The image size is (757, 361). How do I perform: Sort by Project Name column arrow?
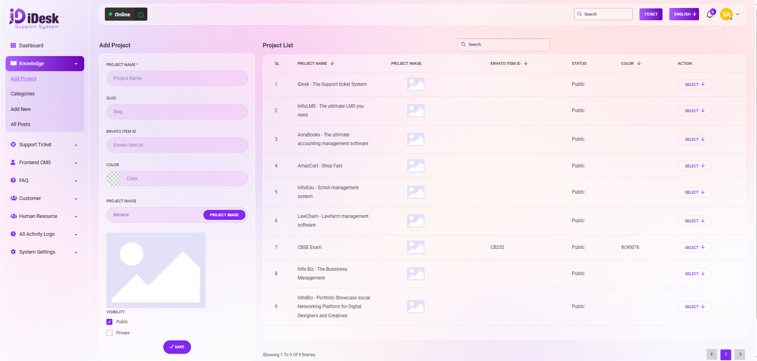coord(332,63)
